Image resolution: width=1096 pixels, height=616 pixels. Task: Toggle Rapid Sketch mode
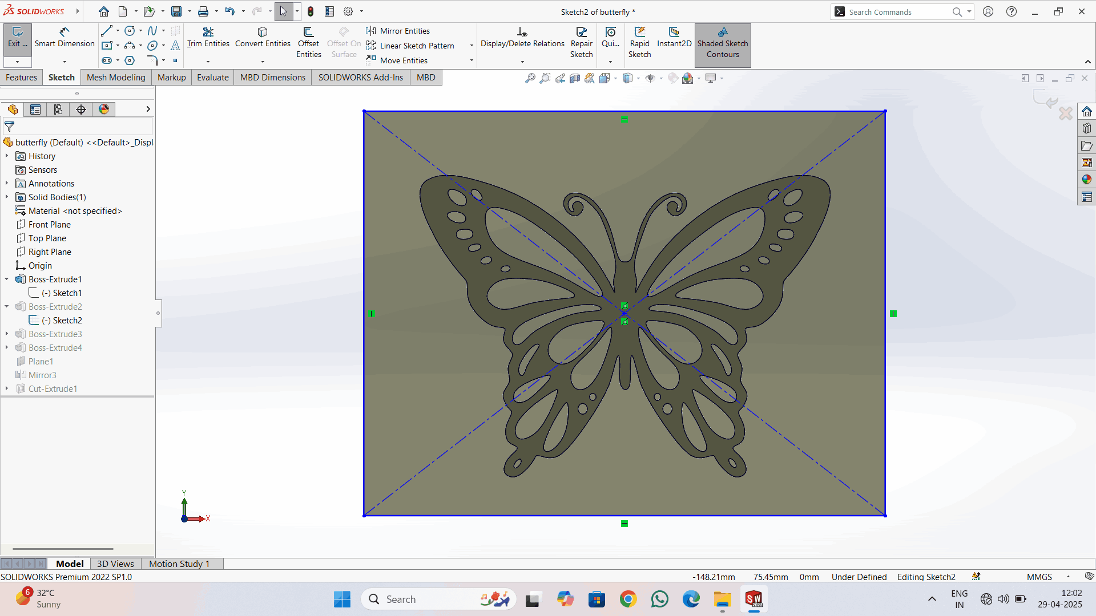639,42
